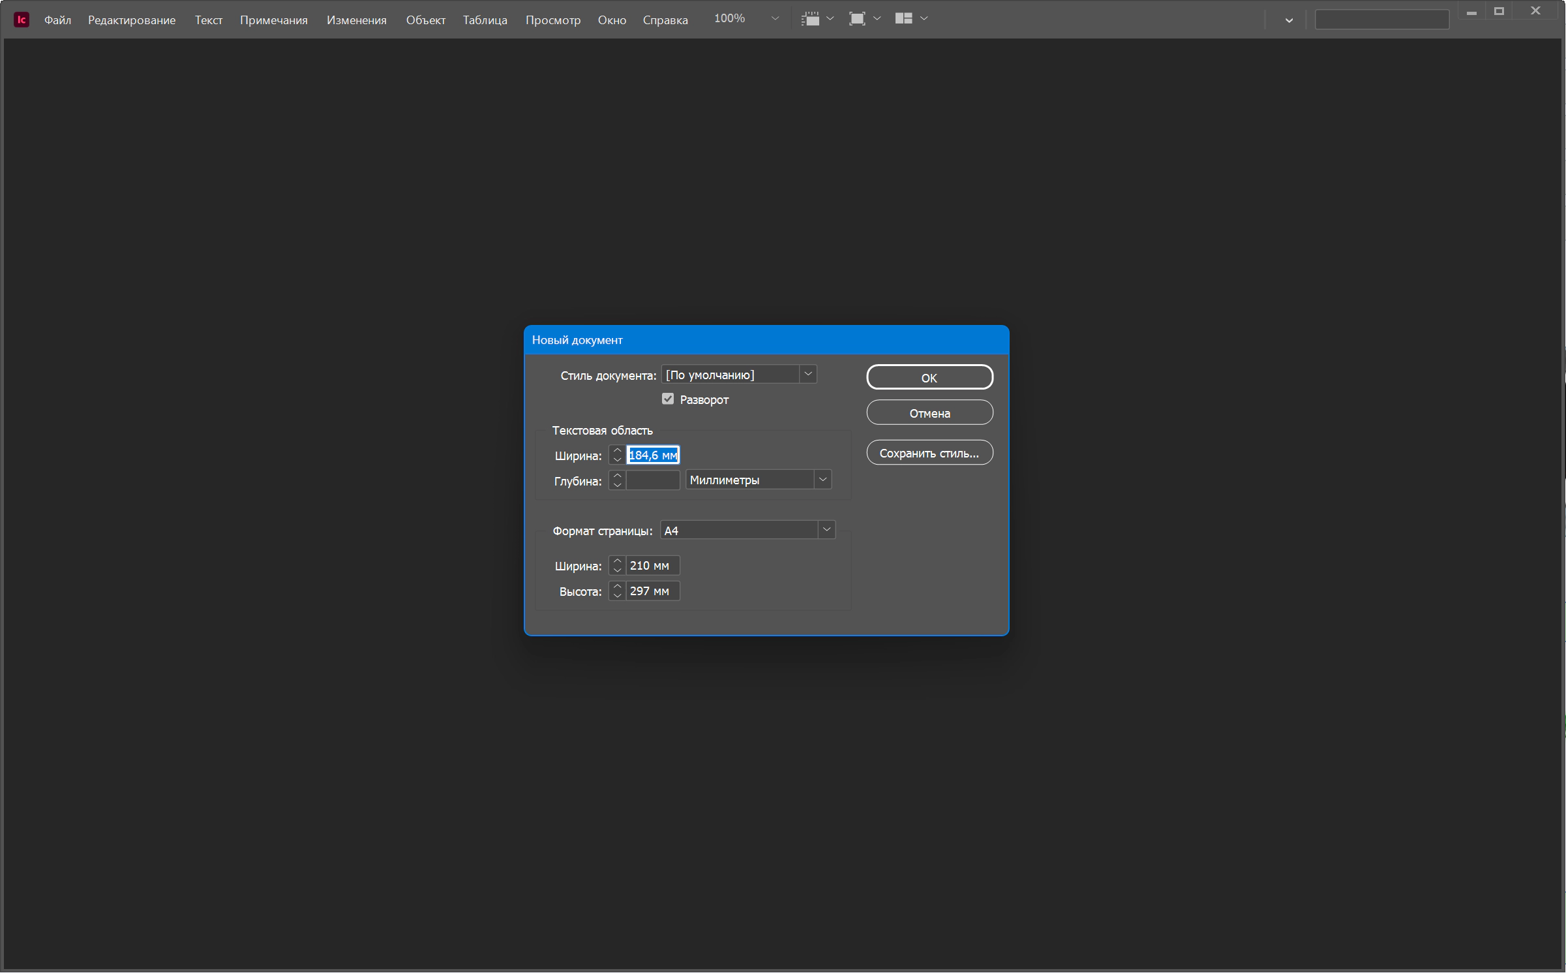1566x973 pixels.
Task: Click the empty Глубина input field
Action: click(x=653, y=480)
